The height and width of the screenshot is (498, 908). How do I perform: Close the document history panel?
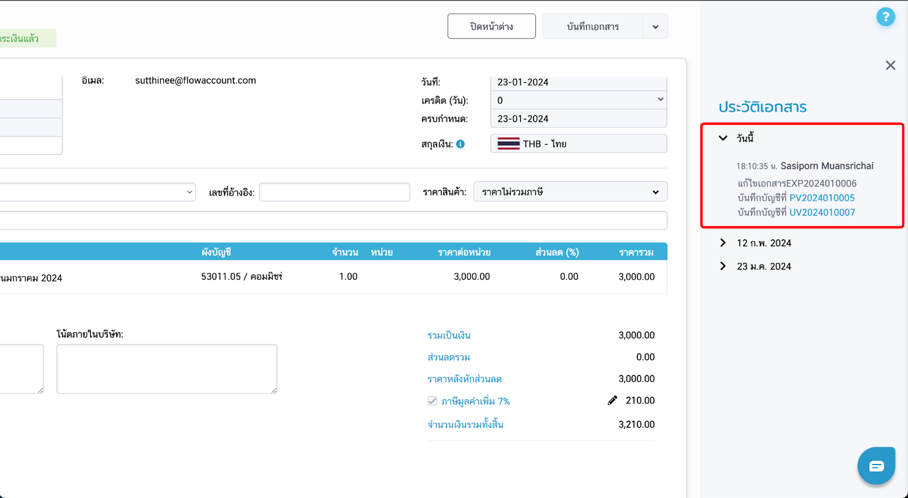(x=890, y=65)
